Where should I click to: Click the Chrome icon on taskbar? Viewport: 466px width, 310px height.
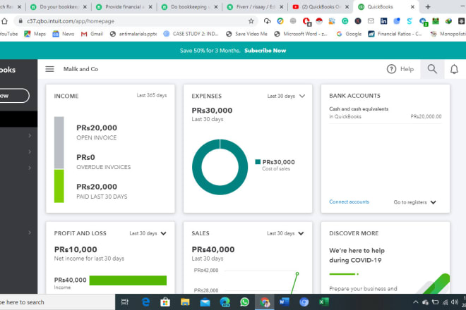[x=265, y=302]
